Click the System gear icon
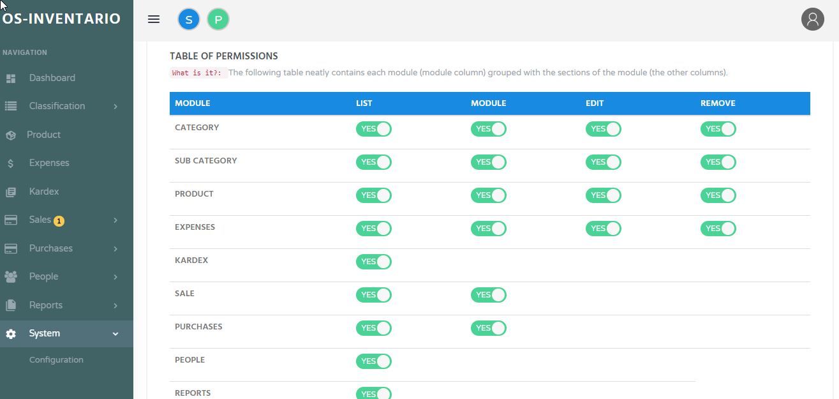This screenshot has height=399, width=839. point(11,334)
